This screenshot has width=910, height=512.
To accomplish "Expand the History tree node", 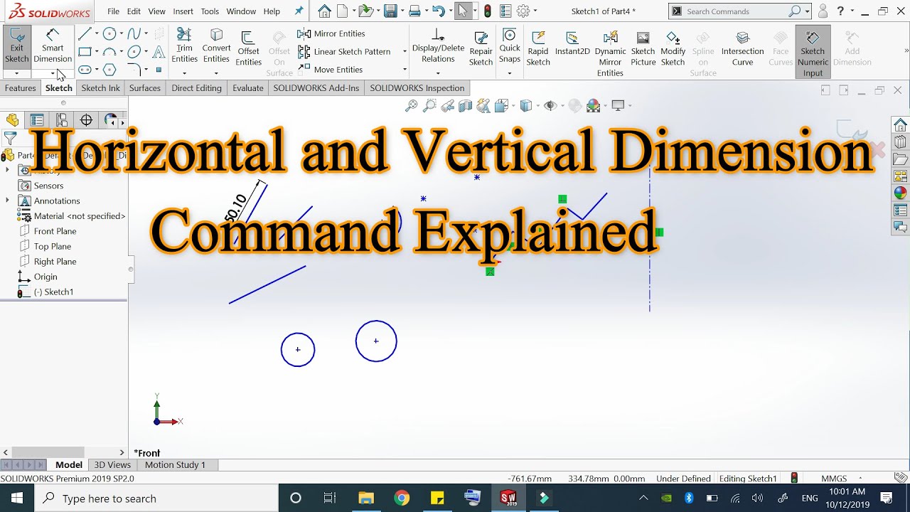I will point(7,170).
